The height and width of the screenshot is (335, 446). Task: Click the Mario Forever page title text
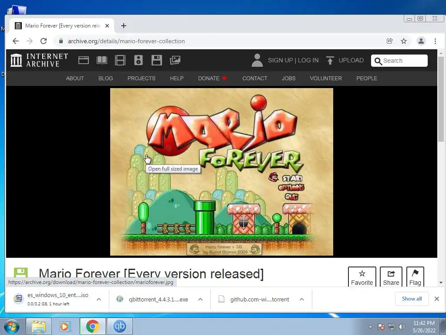[x=151, y=273]
